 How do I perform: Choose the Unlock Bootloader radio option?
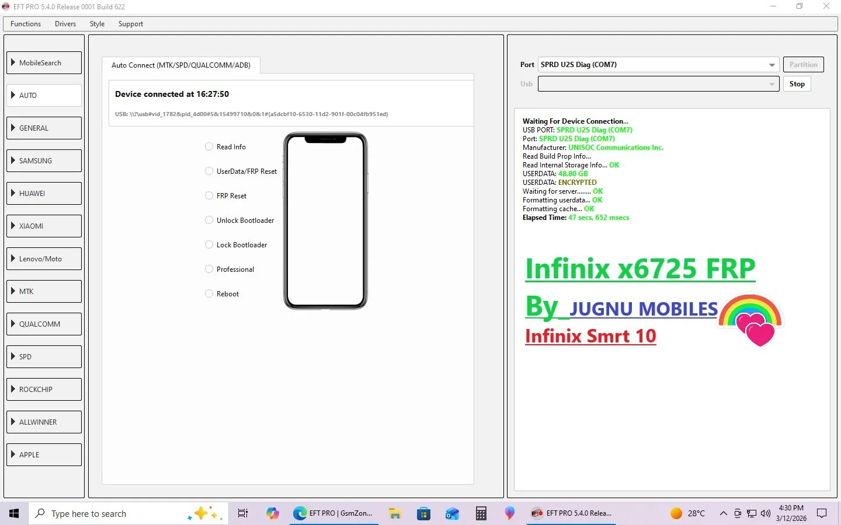point(209,220)
